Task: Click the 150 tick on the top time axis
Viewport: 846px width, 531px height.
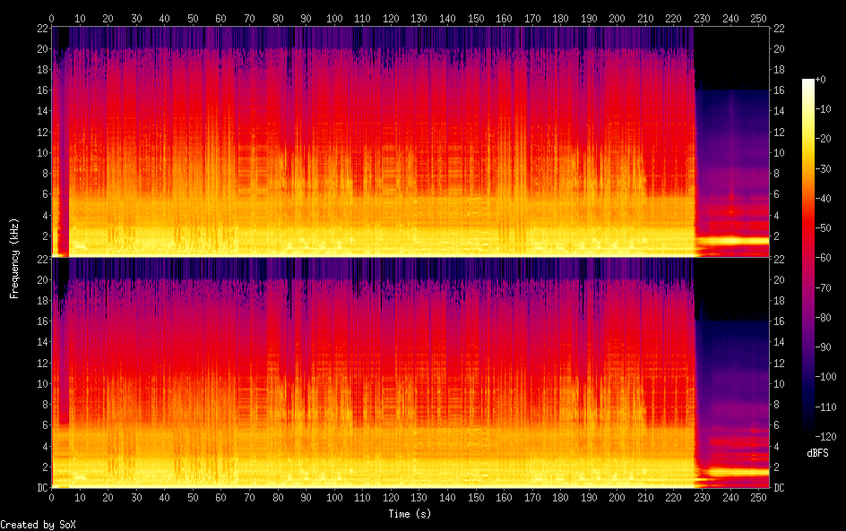Action: [476, 18]
